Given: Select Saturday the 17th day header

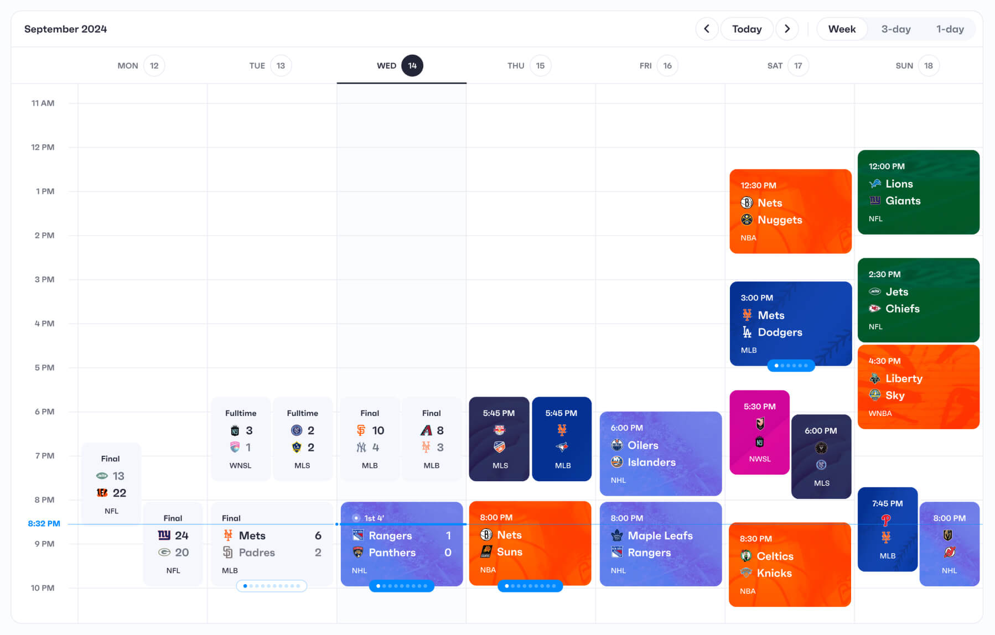Looking at the screenshot, I should coord(787,65).
